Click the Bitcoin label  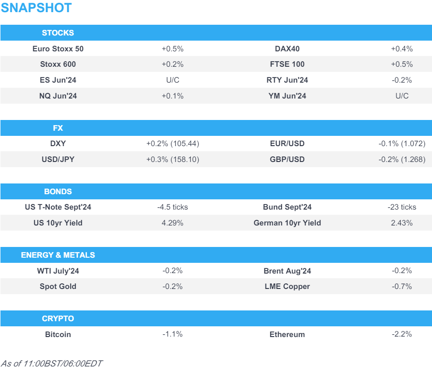[x=58, y=334]
